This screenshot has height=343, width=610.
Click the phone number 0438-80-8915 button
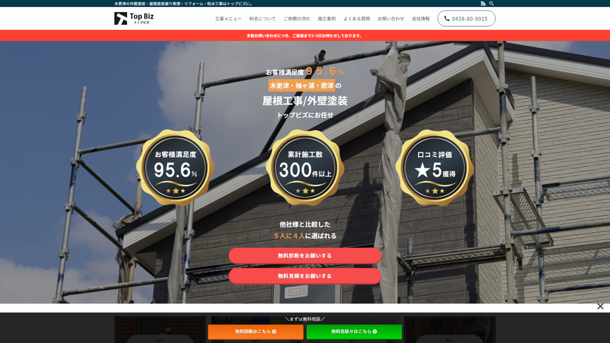coord(466,18)
